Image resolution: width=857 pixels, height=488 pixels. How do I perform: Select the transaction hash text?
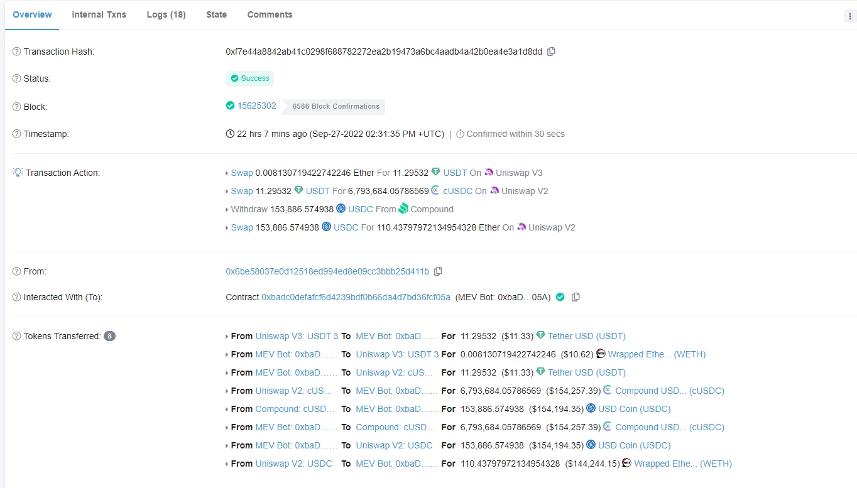(384, 52)
